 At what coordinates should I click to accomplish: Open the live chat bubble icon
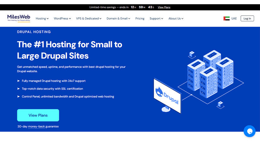tap(249, 131)
